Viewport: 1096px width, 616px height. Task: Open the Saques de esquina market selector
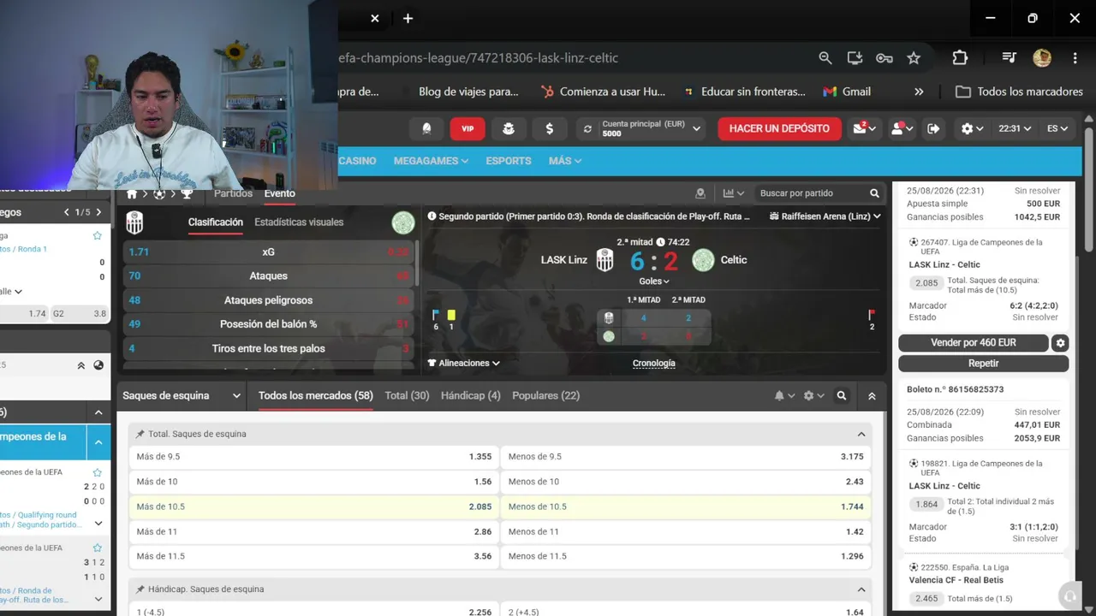coord(182,395)
